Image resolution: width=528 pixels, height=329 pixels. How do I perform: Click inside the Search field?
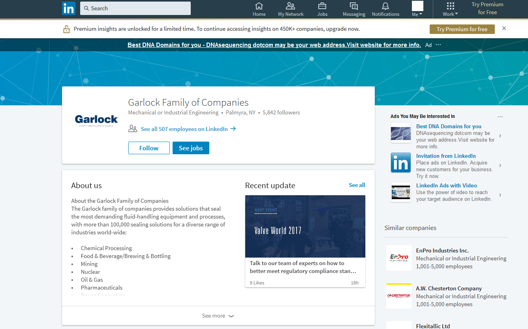135,8
